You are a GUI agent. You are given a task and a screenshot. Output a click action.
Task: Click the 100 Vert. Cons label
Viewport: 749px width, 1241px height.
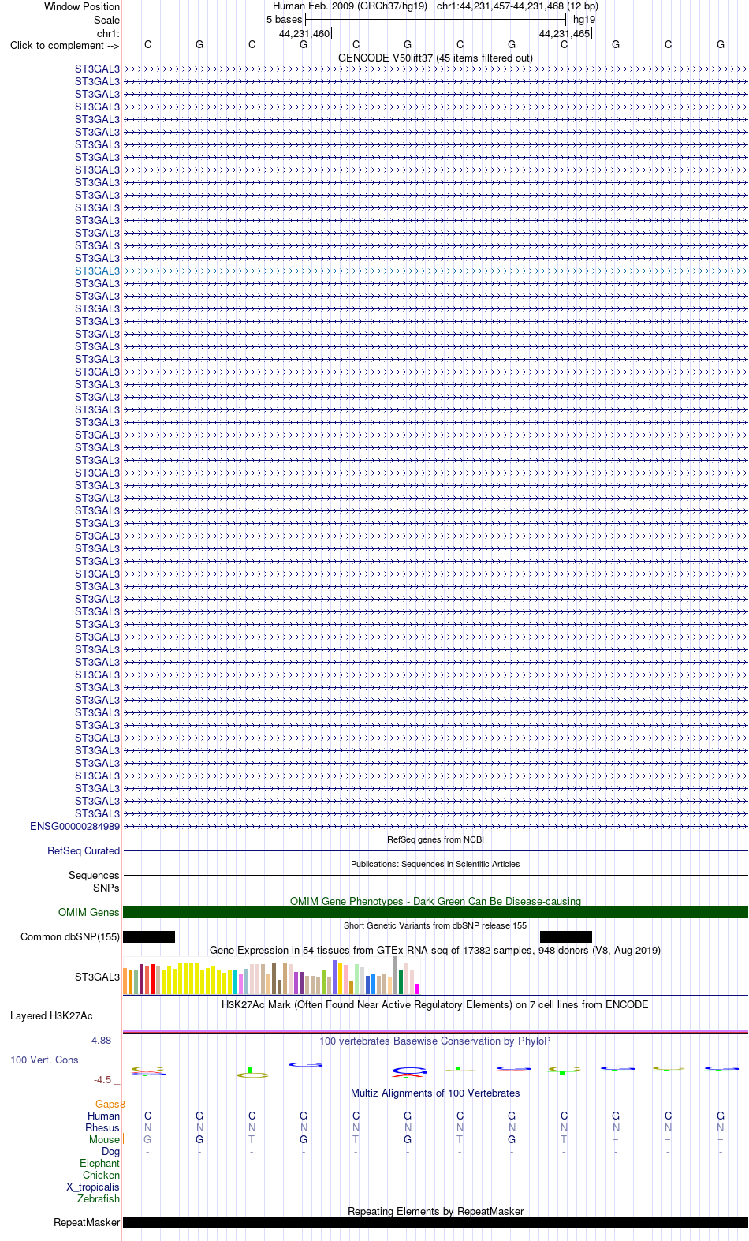tap(44, 1060)
